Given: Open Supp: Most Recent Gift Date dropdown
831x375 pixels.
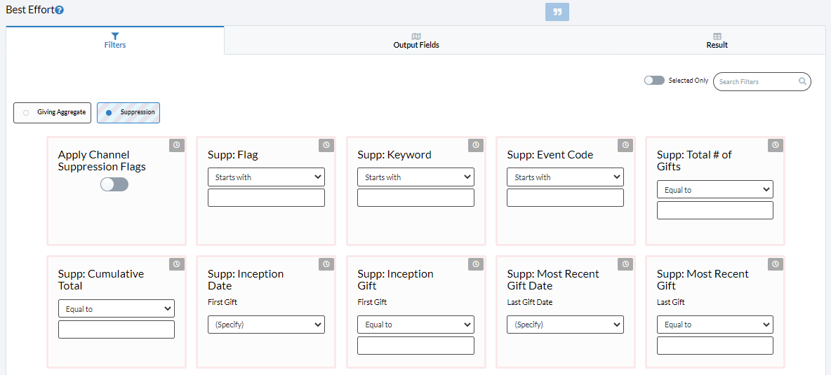Looking at the screenshot, I should coord(565,325).
